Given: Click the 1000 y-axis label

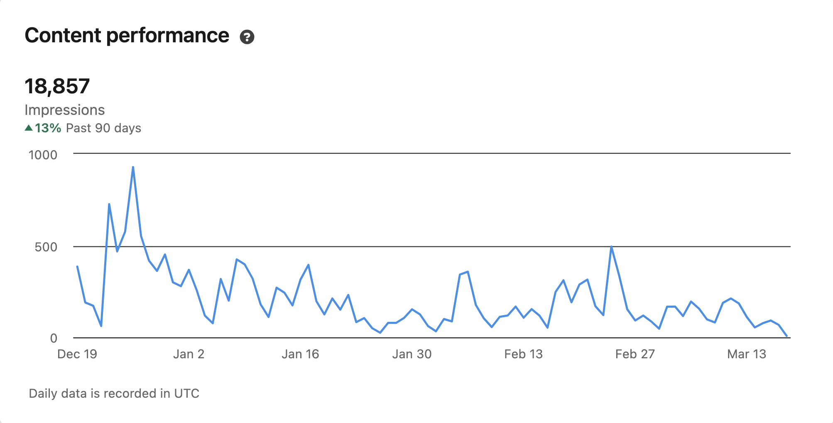Looking at the screenshot, I should tap(43, 155).
